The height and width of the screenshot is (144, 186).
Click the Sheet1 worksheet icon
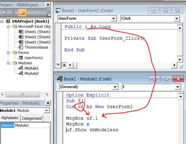pos(21,32)
